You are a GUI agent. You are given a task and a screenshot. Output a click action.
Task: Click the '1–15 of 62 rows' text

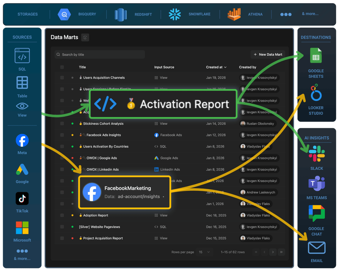[x=233, y=252]
